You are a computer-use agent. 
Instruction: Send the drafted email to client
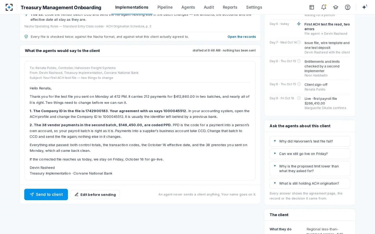(x=46, y=194)
